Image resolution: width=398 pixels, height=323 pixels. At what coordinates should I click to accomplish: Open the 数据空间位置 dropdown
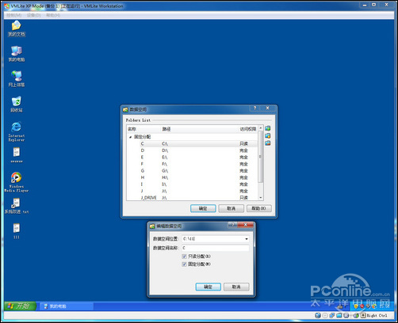click(247, 239)
